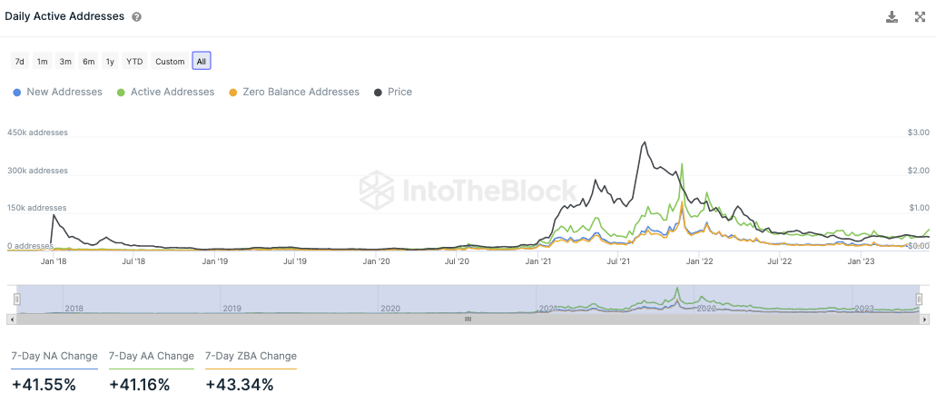Screen dimensions: 936x413
Task: Choose the 1y time range
Action: pos(110,62)
